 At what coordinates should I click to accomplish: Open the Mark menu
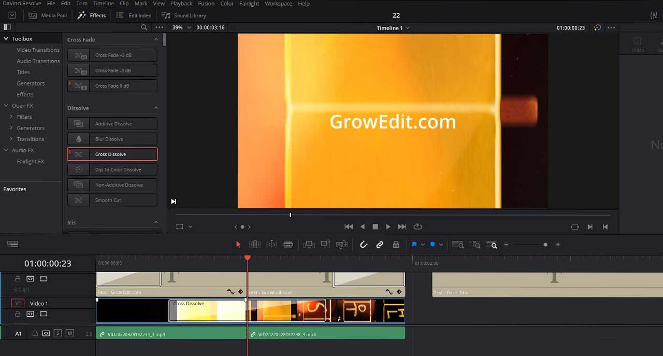pos(141,4)
